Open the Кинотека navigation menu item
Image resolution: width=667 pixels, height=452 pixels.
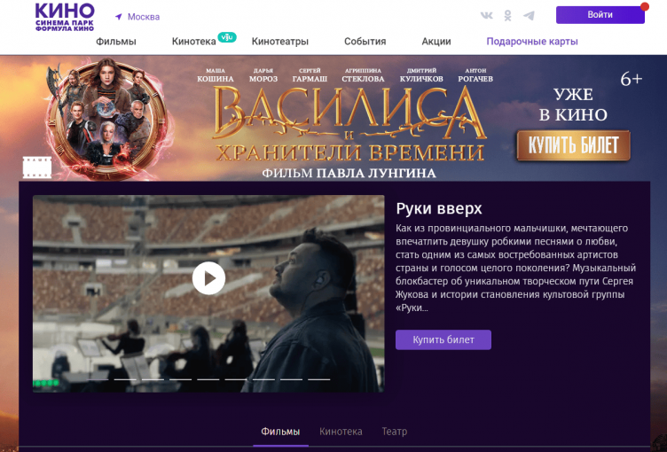coord(194,42)
